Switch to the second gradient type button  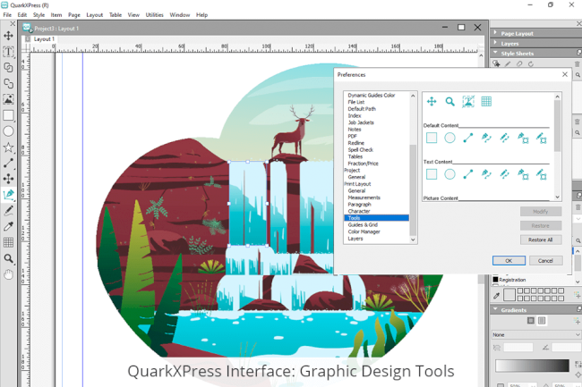coord(542,320)
